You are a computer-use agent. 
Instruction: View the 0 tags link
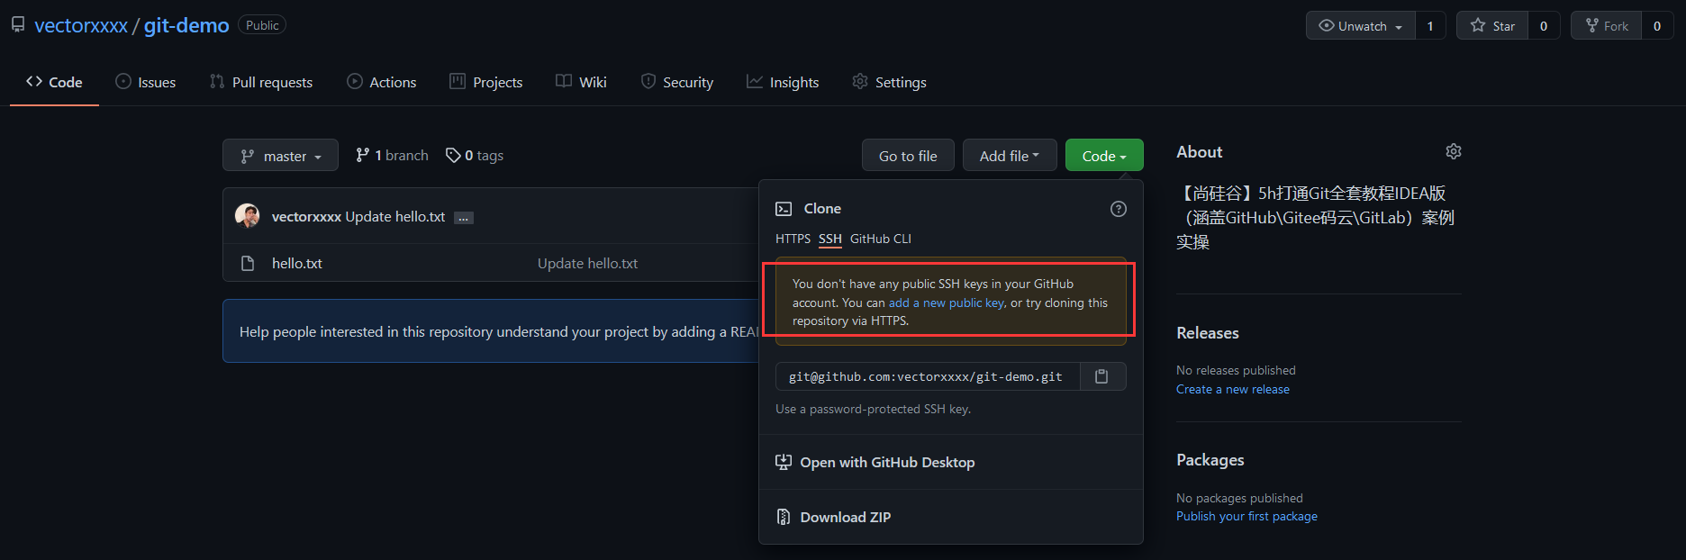[x=475, y=156]
